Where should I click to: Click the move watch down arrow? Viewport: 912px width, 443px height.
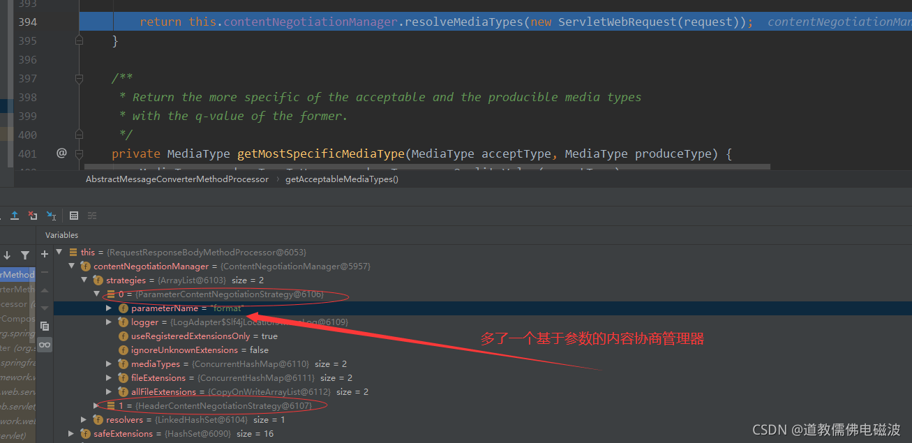pos(45,308)
